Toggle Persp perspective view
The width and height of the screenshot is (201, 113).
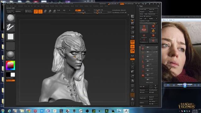click(x=133, y=42)
